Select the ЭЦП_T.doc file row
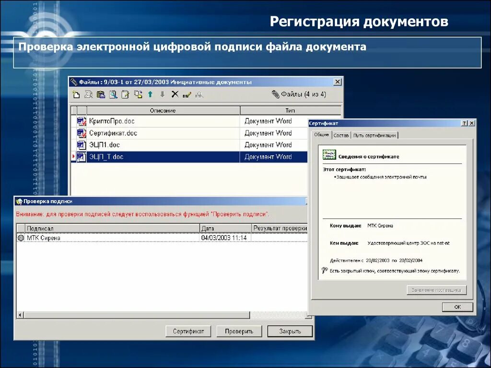The image size is (491, 368). [189, 157]
